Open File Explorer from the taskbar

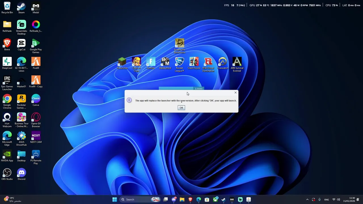[x=182, y=199]
